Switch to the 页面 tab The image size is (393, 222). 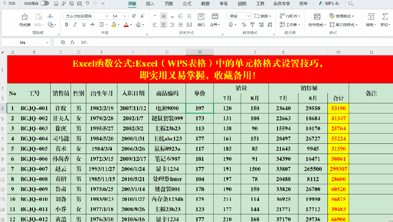[169, 4]
